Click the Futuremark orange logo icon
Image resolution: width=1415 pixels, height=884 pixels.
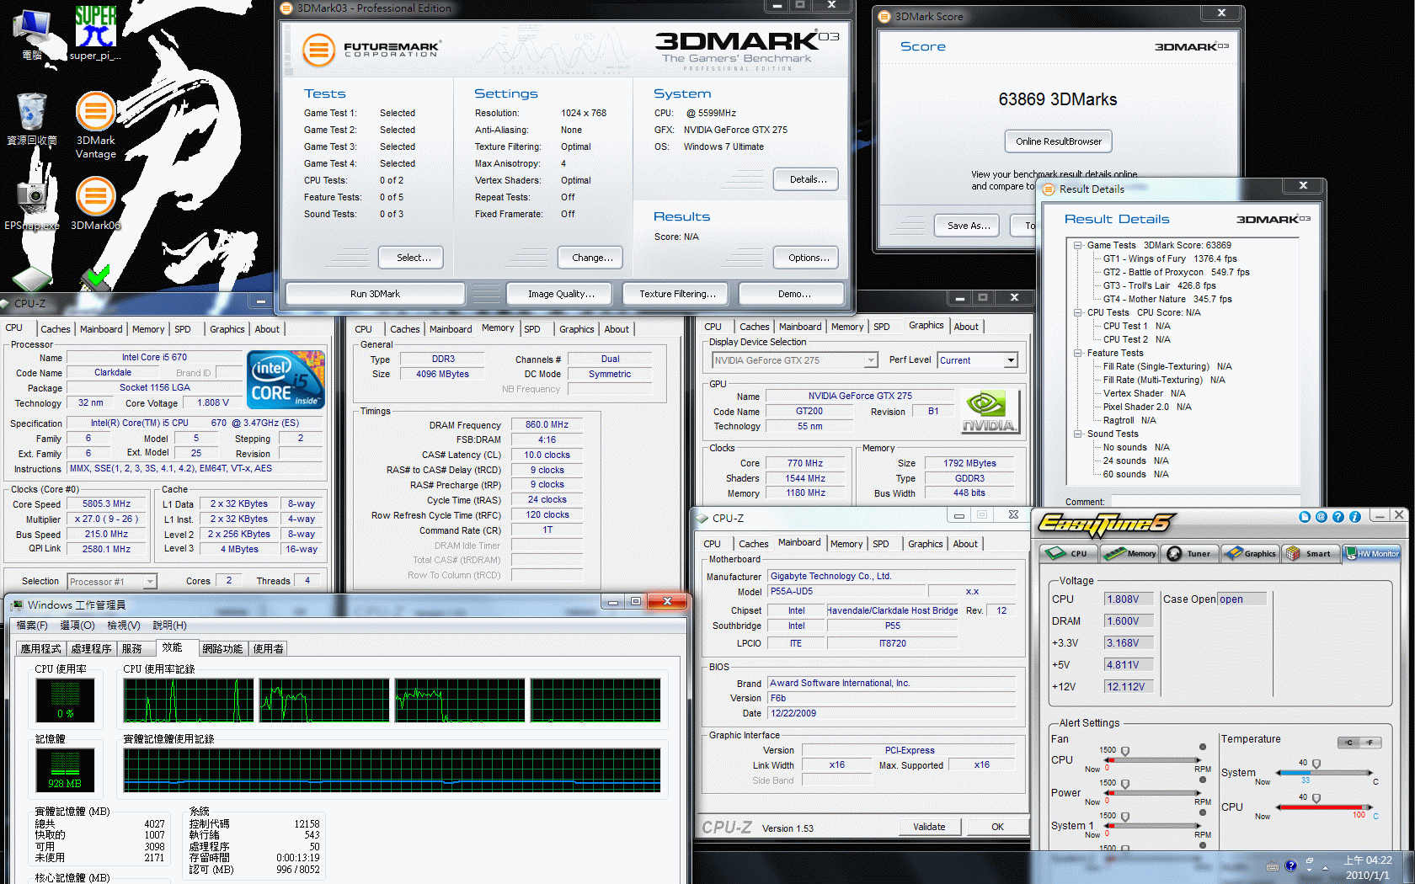318,50
